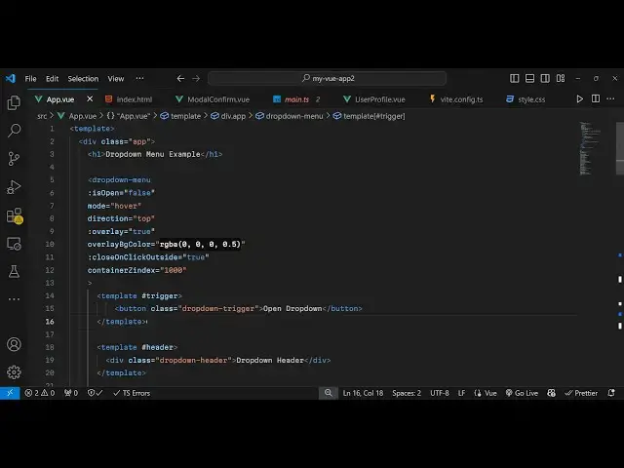Switch to the style.css tab
Image resolution: width=624 pixels, height=468 pixels.
point(526,99)
